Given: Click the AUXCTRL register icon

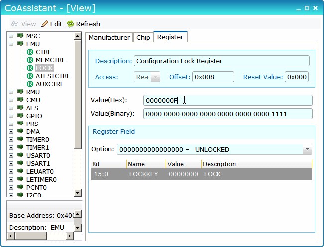Looking at the screenshot, I should point(30,84).
